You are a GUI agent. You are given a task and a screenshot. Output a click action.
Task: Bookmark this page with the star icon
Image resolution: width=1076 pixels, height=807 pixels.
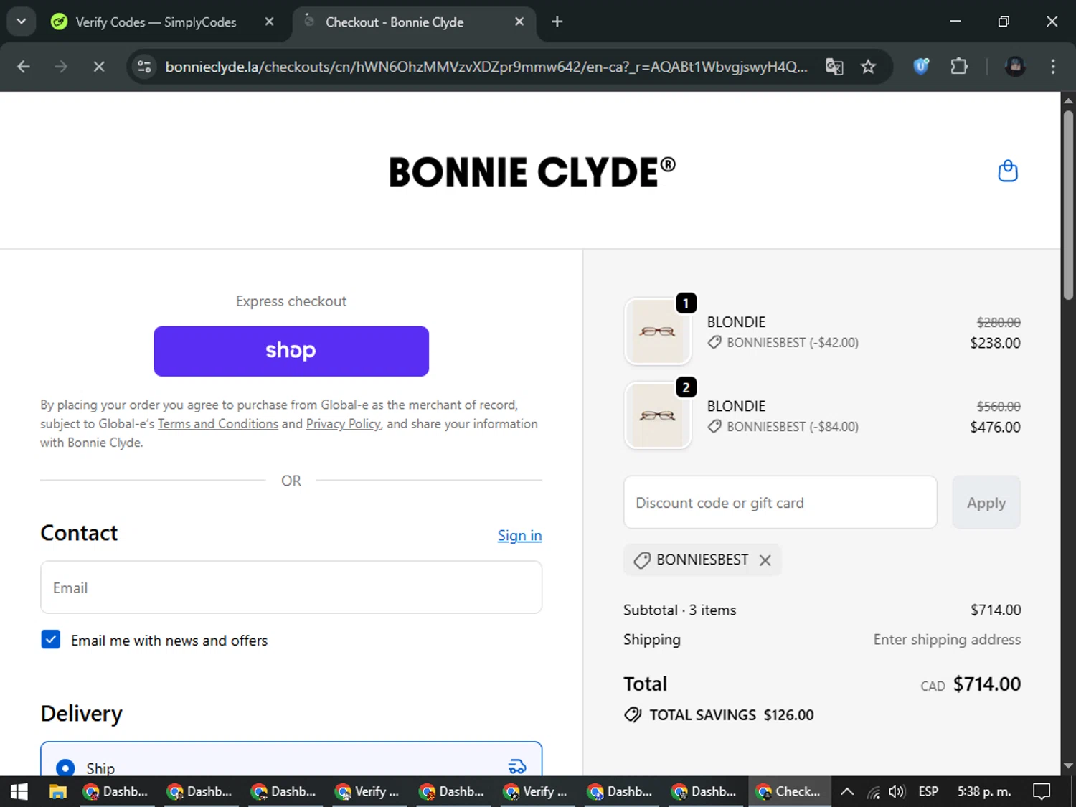(868, 67)
